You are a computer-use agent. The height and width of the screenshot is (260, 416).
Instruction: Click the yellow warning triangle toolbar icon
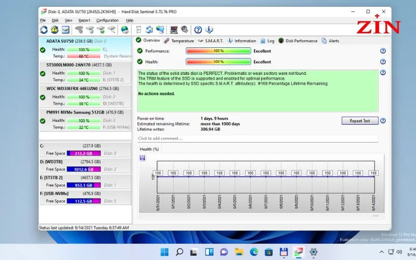55,30
